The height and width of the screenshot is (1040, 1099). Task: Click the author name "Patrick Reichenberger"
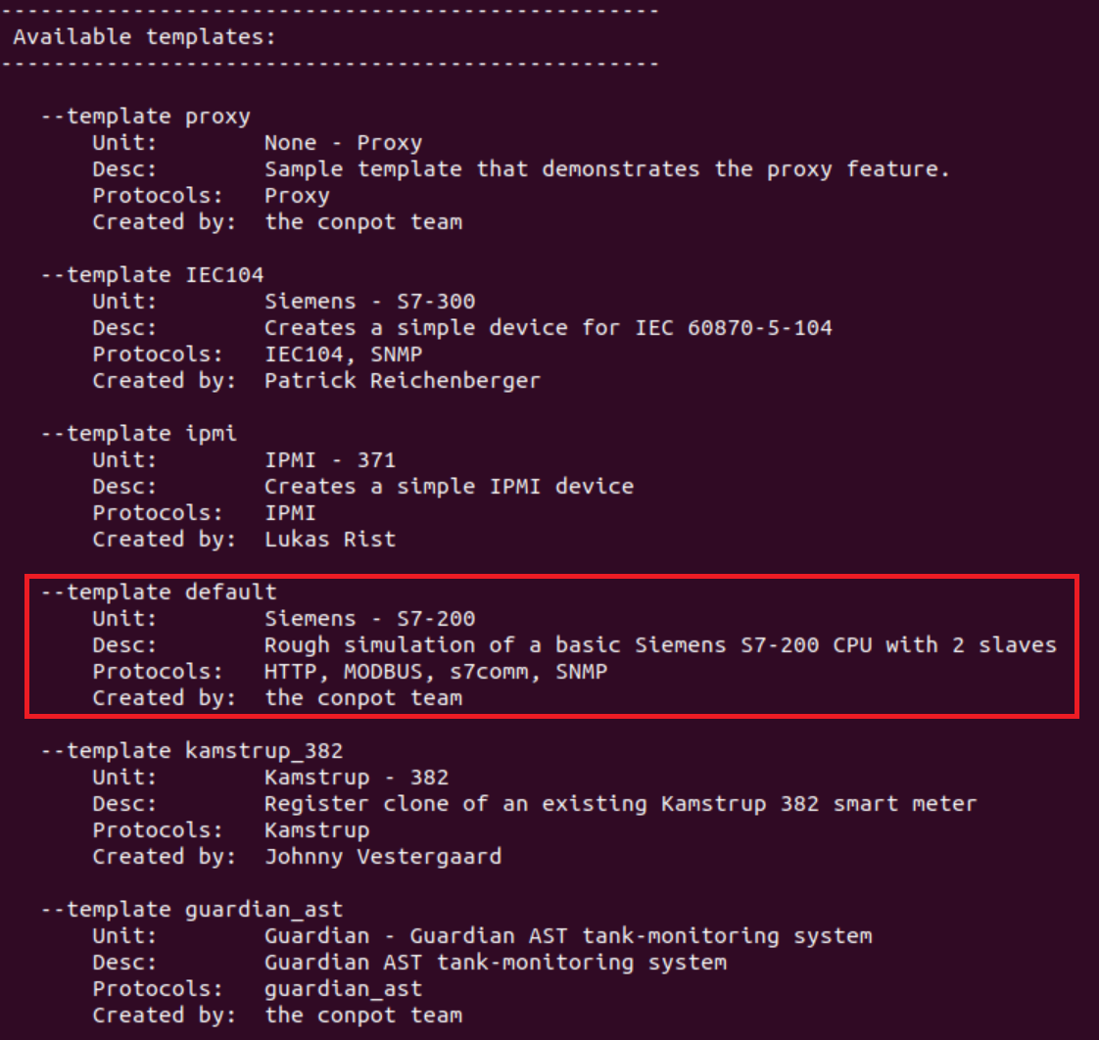pos(402,381)
